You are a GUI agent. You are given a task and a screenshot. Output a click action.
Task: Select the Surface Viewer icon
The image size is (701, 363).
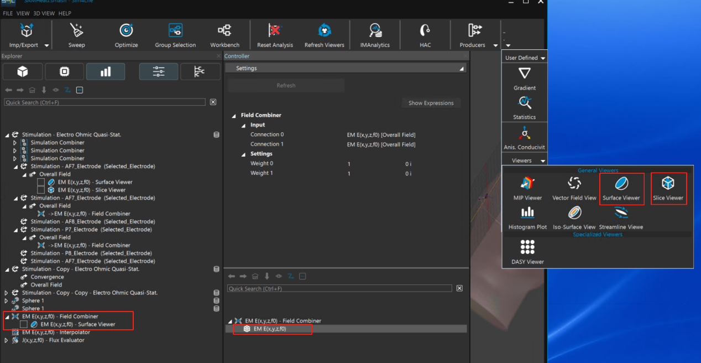click(621, 184)
